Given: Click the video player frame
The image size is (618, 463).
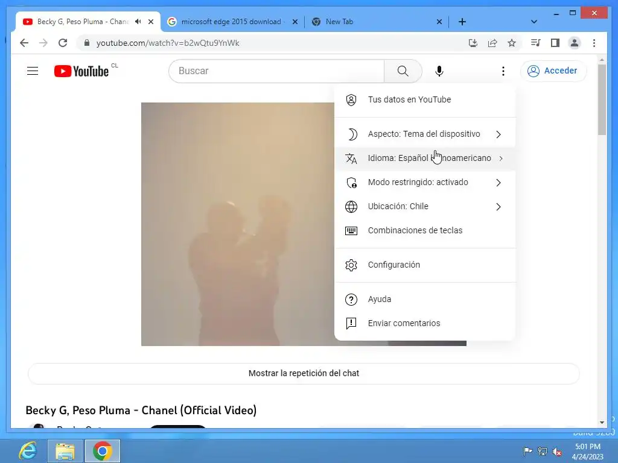Looking at the screenshot, I should point(238,224).
